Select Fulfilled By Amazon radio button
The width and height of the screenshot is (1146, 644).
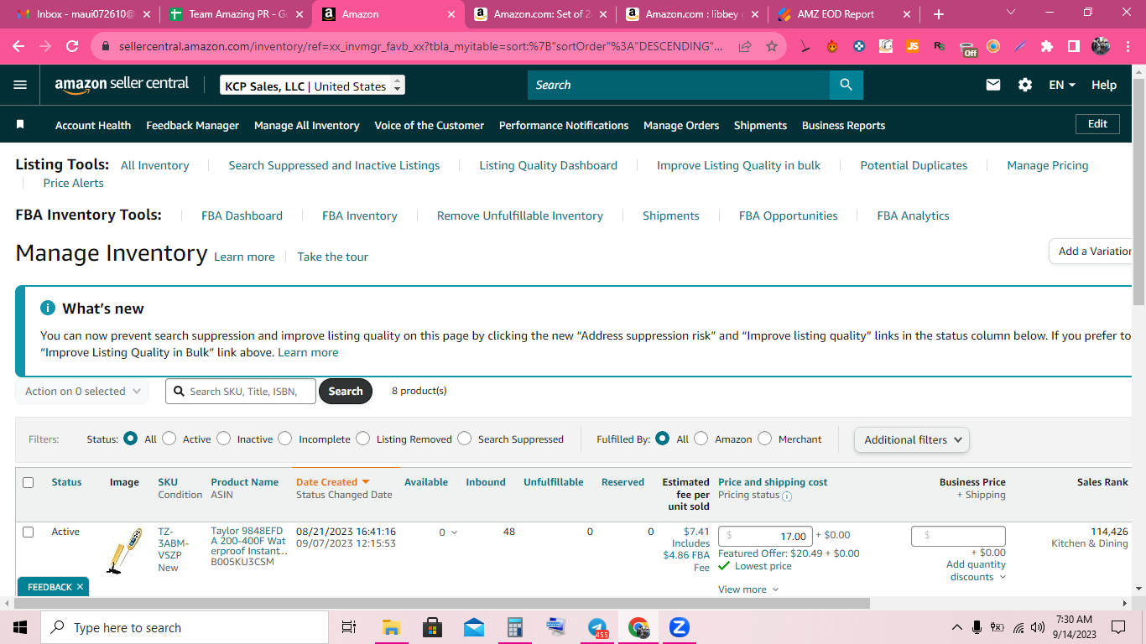click(x=701, y=439)
